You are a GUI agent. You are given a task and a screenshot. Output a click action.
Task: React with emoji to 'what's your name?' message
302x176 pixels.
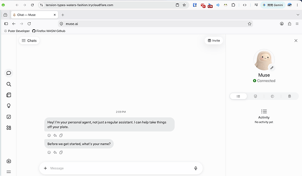[x=49, y=152]
